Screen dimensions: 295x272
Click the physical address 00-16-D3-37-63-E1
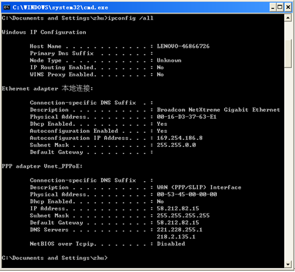click(x=186, y=117)
